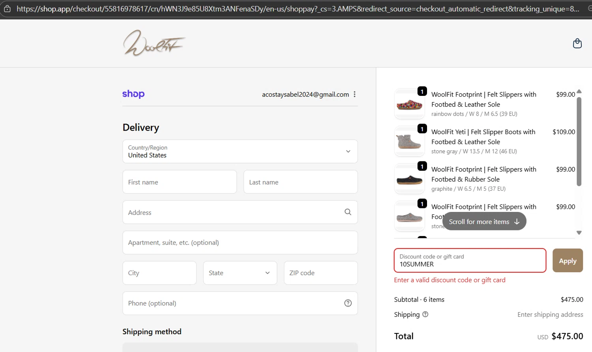Focus the Last name field

click(x=301, y=182)
